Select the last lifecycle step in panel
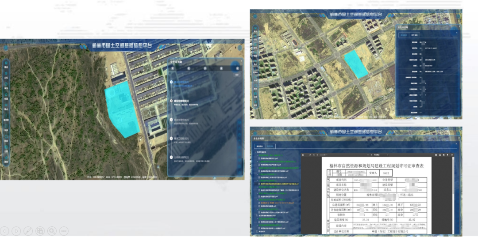The image size is (478, 237). (172, 157)
